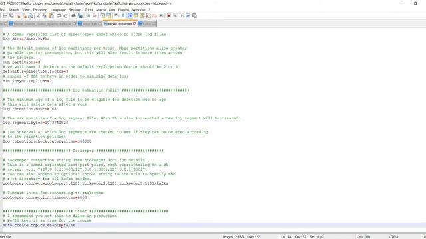The width and height of the screenshot is (426, 239).
Task: Click the Paste clipboard toolbar icon
Action: point(51,16)
